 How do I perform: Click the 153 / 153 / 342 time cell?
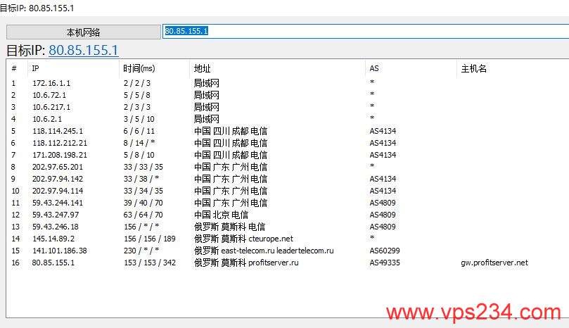pyautogui.click(x=150, y=263)
